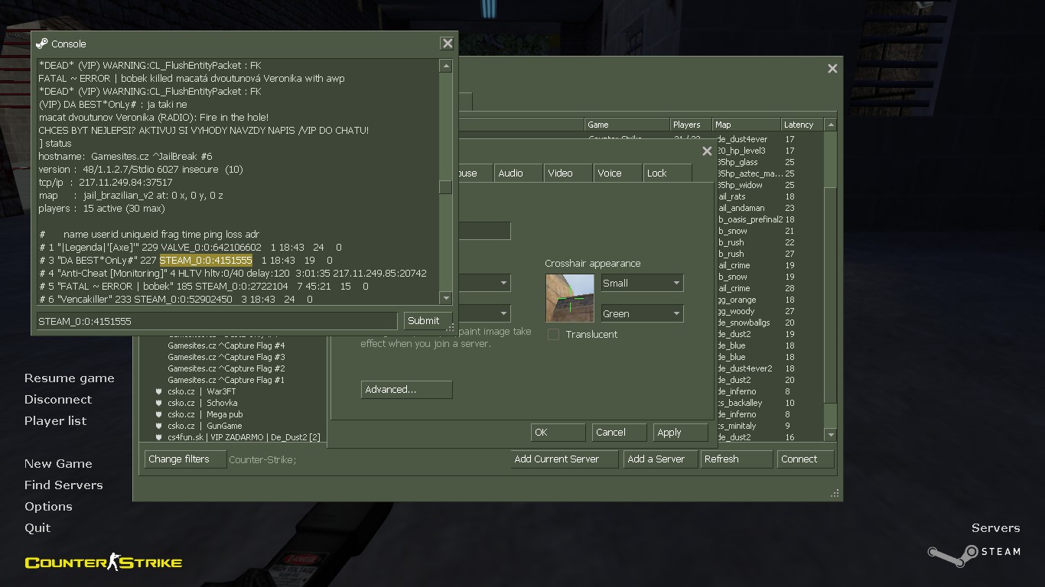Screen dimensions: 1045x587
Task: Click the Change filters button
Action: tap(185, 459)
